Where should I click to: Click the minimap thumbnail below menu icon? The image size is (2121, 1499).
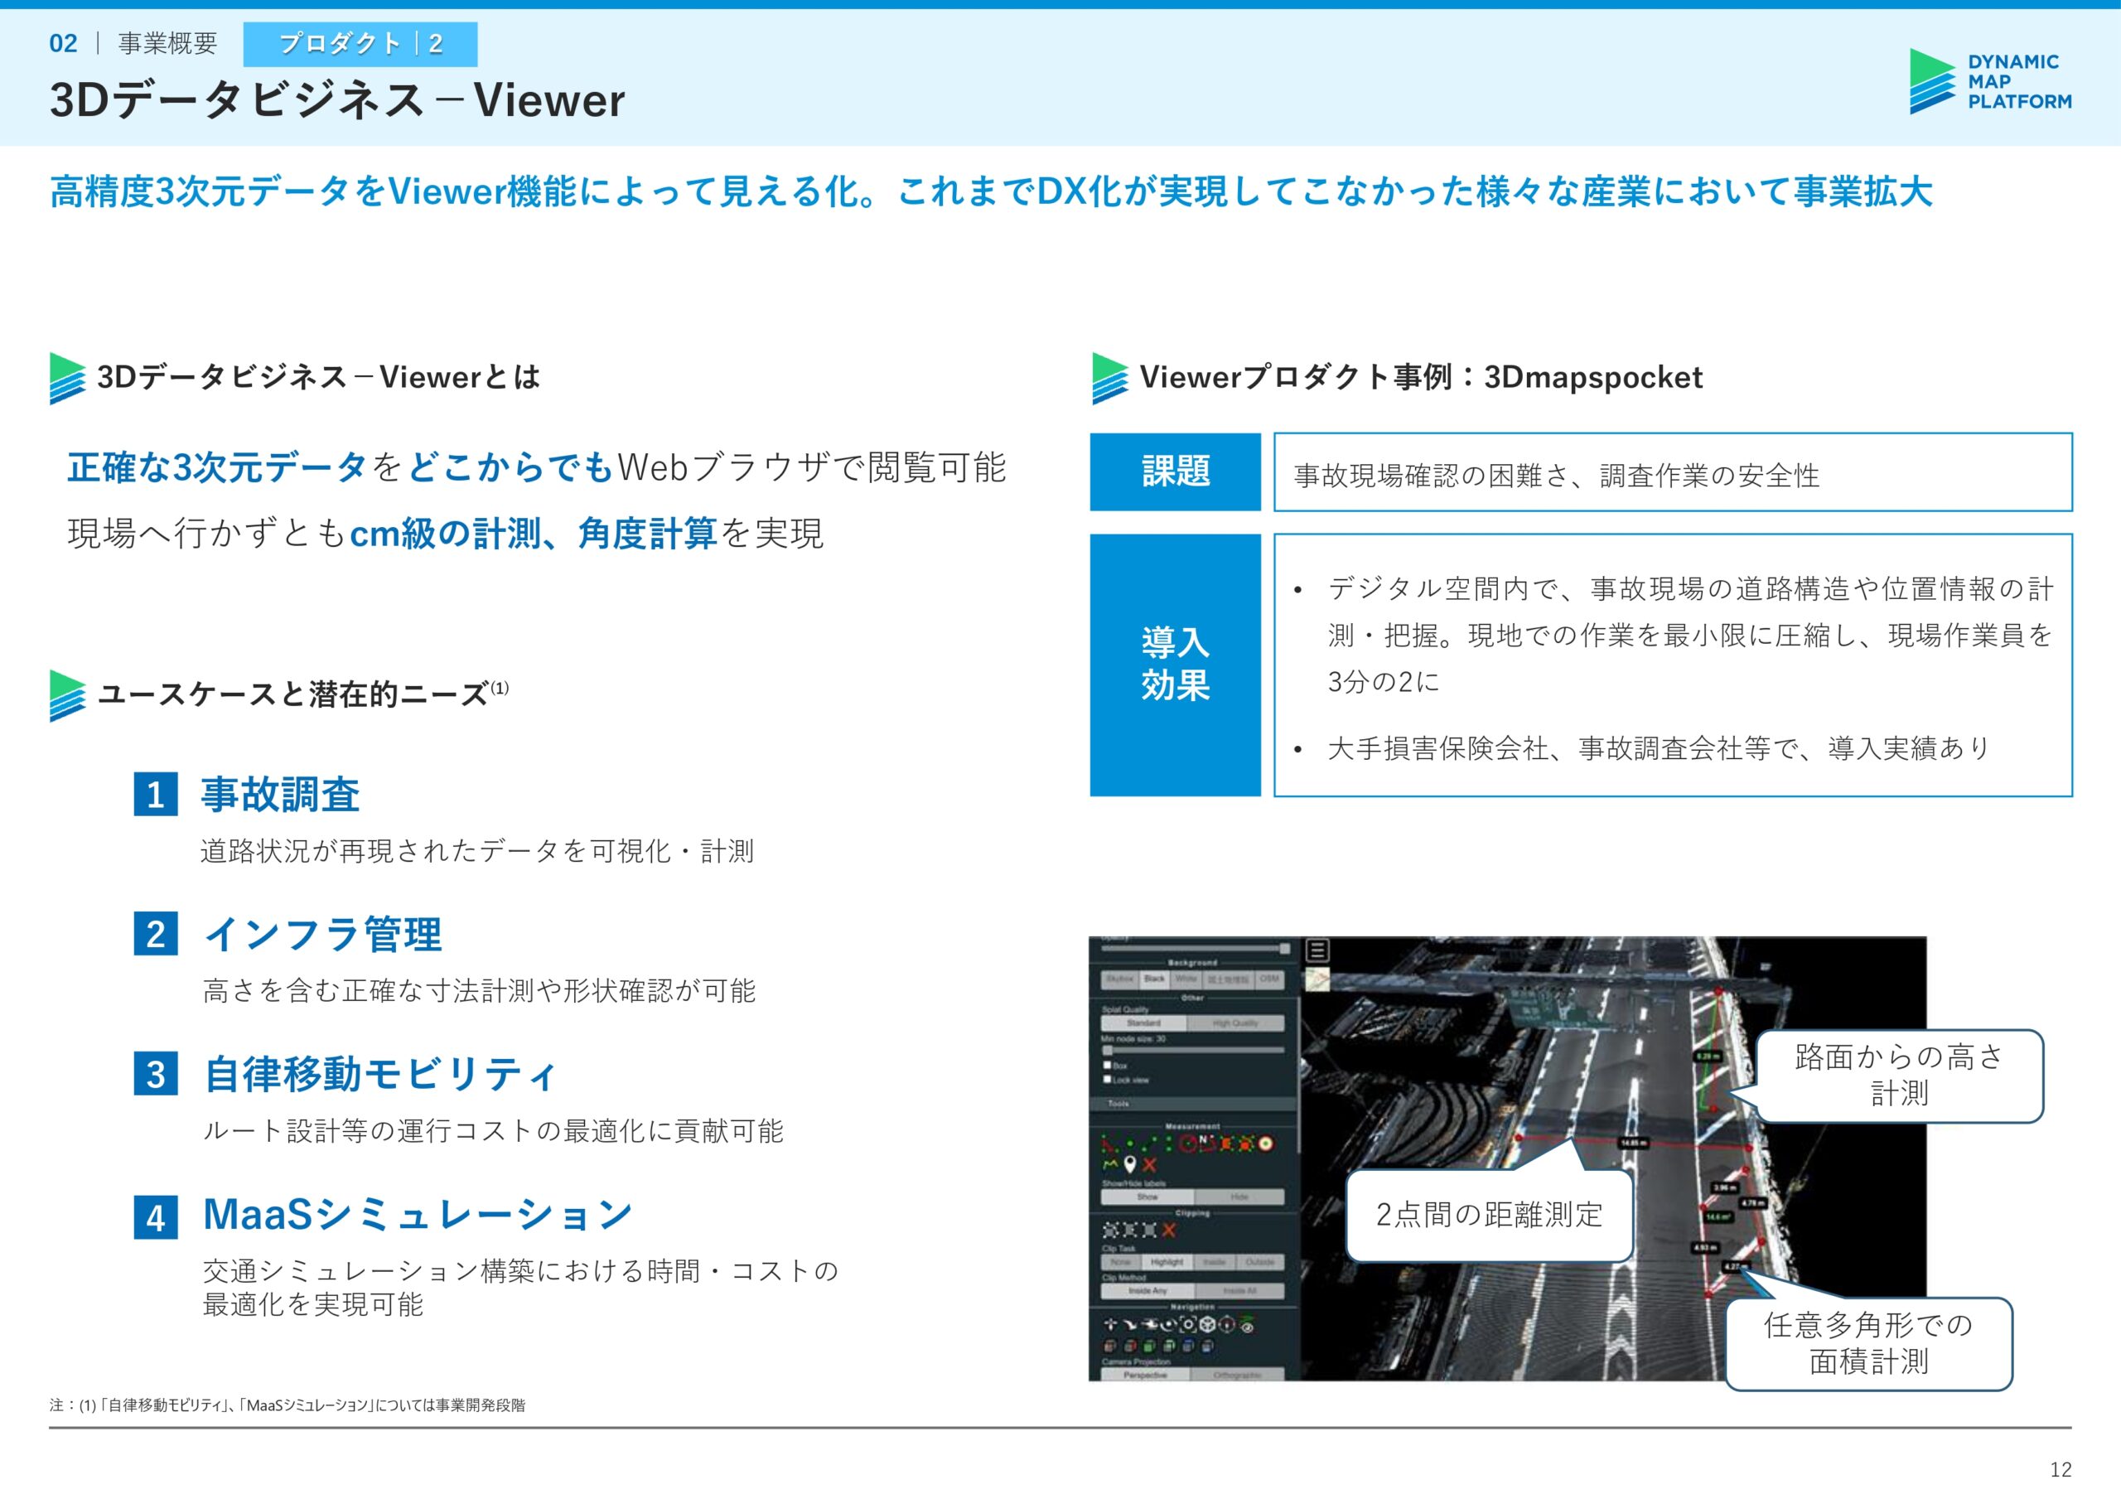[1317, 979]
